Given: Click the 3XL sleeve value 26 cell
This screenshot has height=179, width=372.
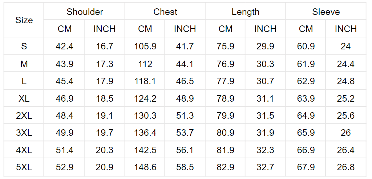Looking at the screenshot, I should pyautogui.click(x=346, y=133).
